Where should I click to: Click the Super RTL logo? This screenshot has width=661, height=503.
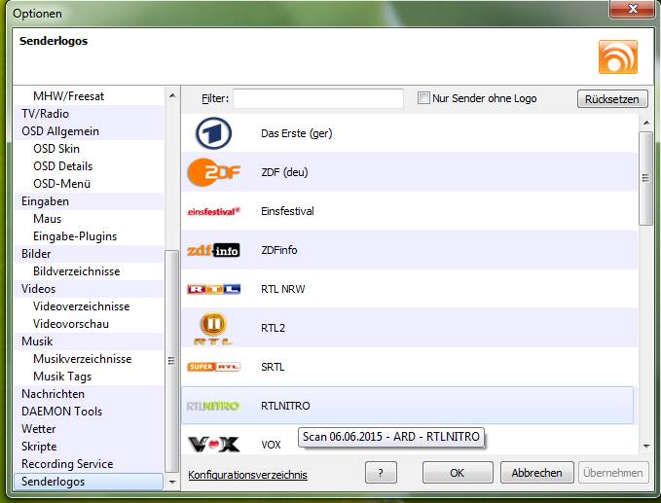pos(213,367)
